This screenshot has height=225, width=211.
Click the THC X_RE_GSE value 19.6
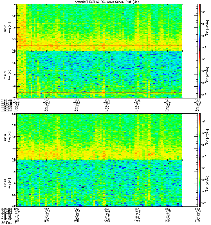point(17,209)
